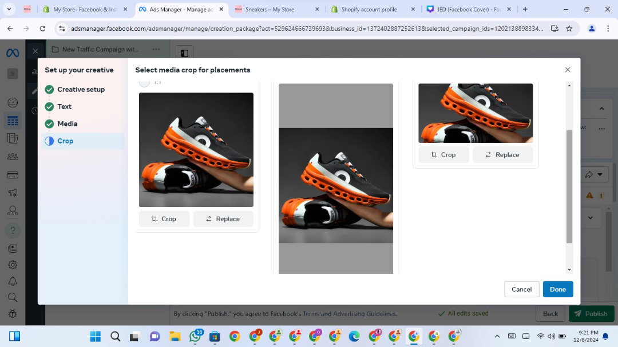Close the media crop dialog

tap(568, 70)
